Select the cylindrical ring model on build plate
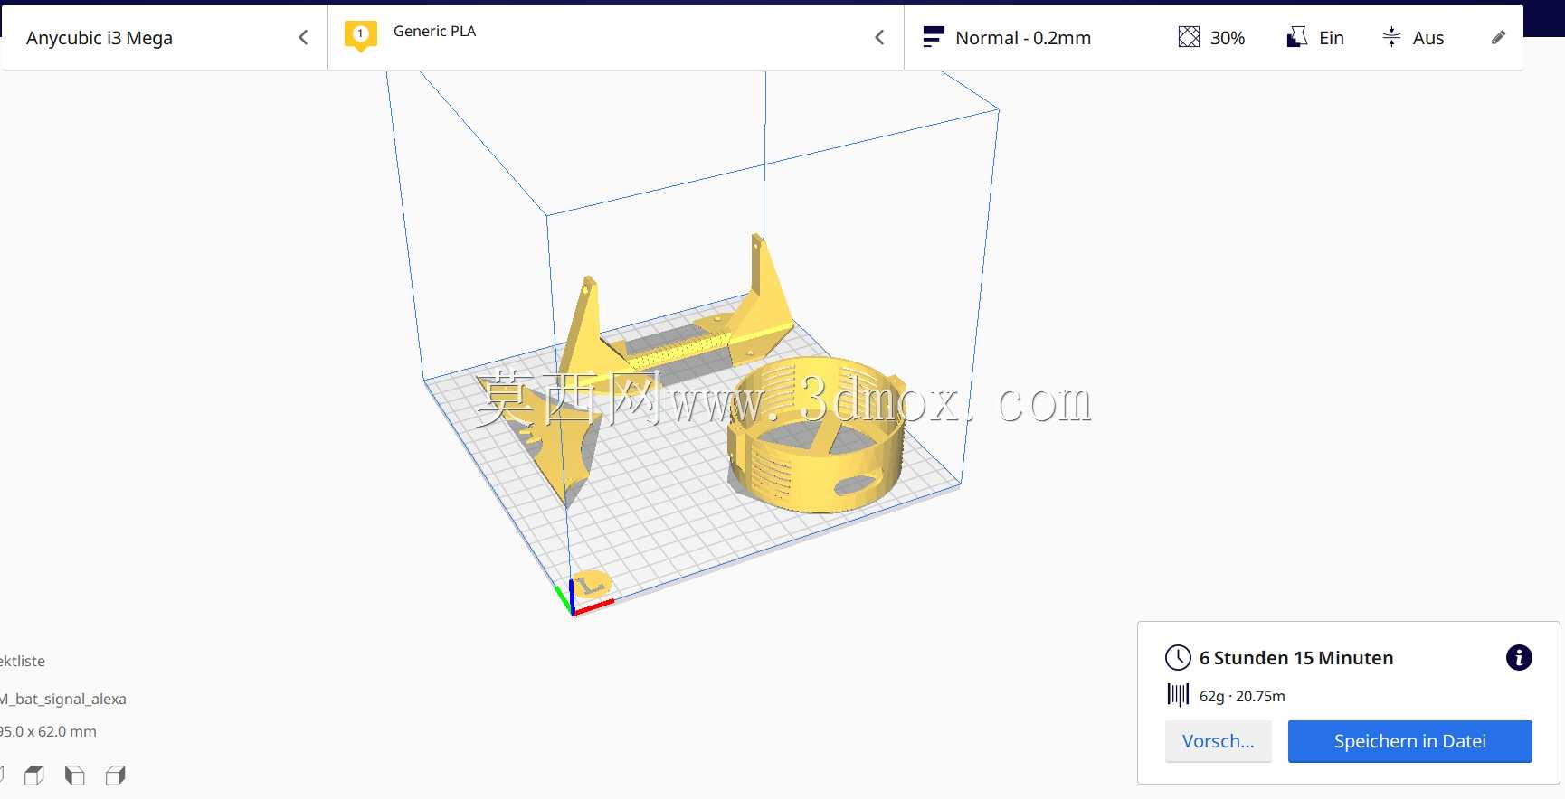 click(x=816, y=436)
